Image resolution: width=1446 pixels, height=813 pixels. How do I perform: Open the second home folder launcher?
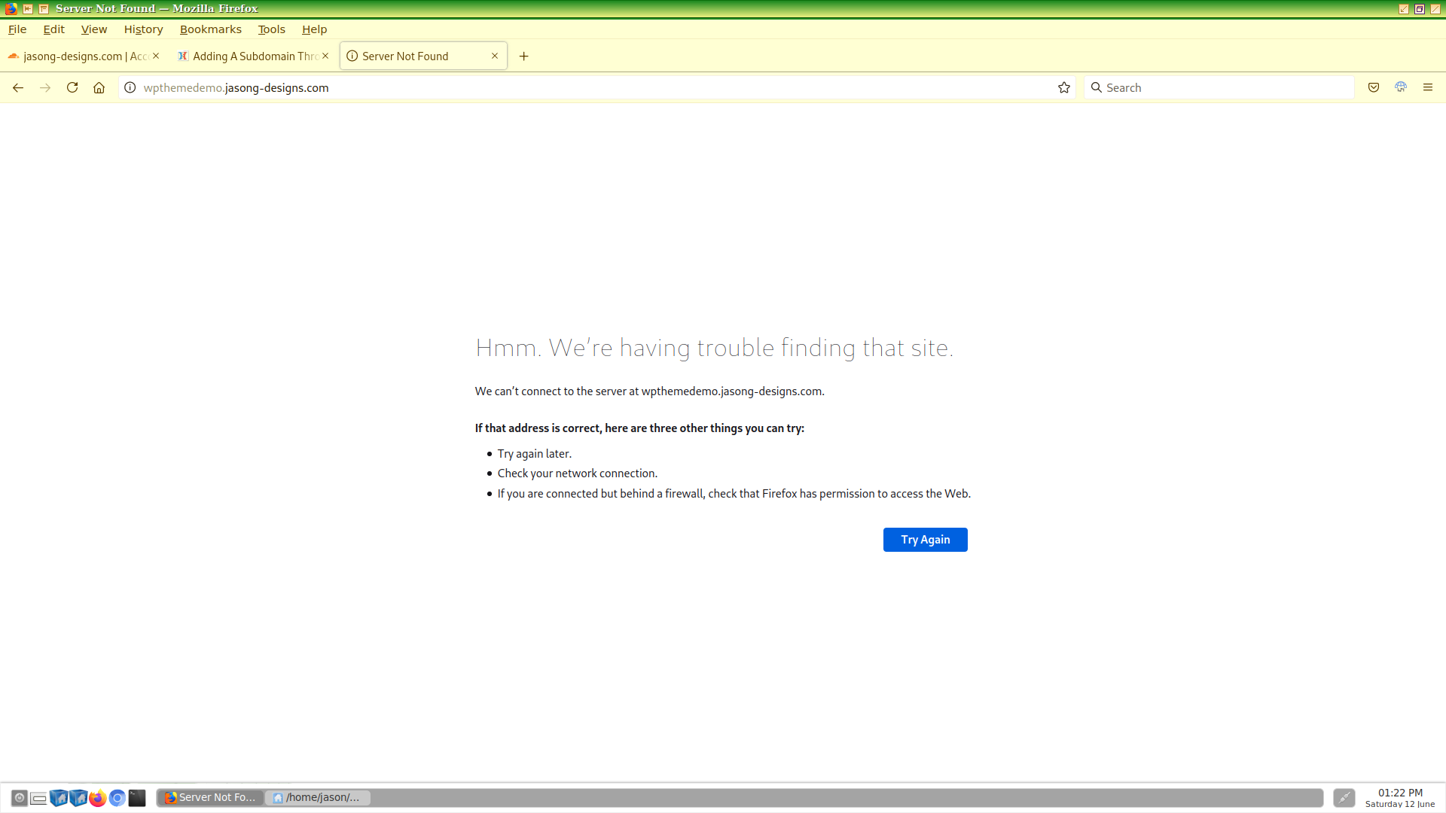[78, 798]
